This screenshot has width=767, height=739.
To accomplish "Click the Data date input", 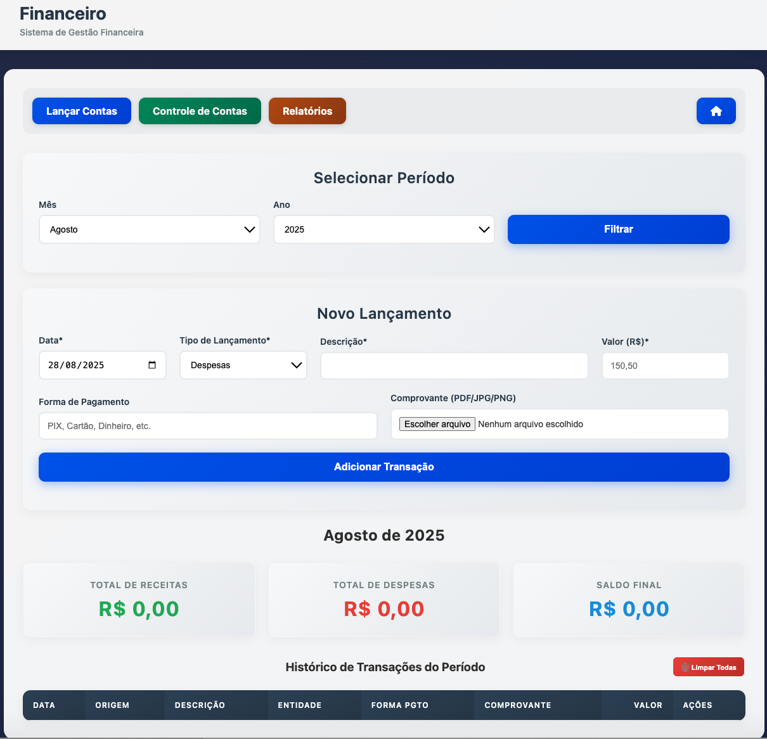I will [x=89, y=365].
